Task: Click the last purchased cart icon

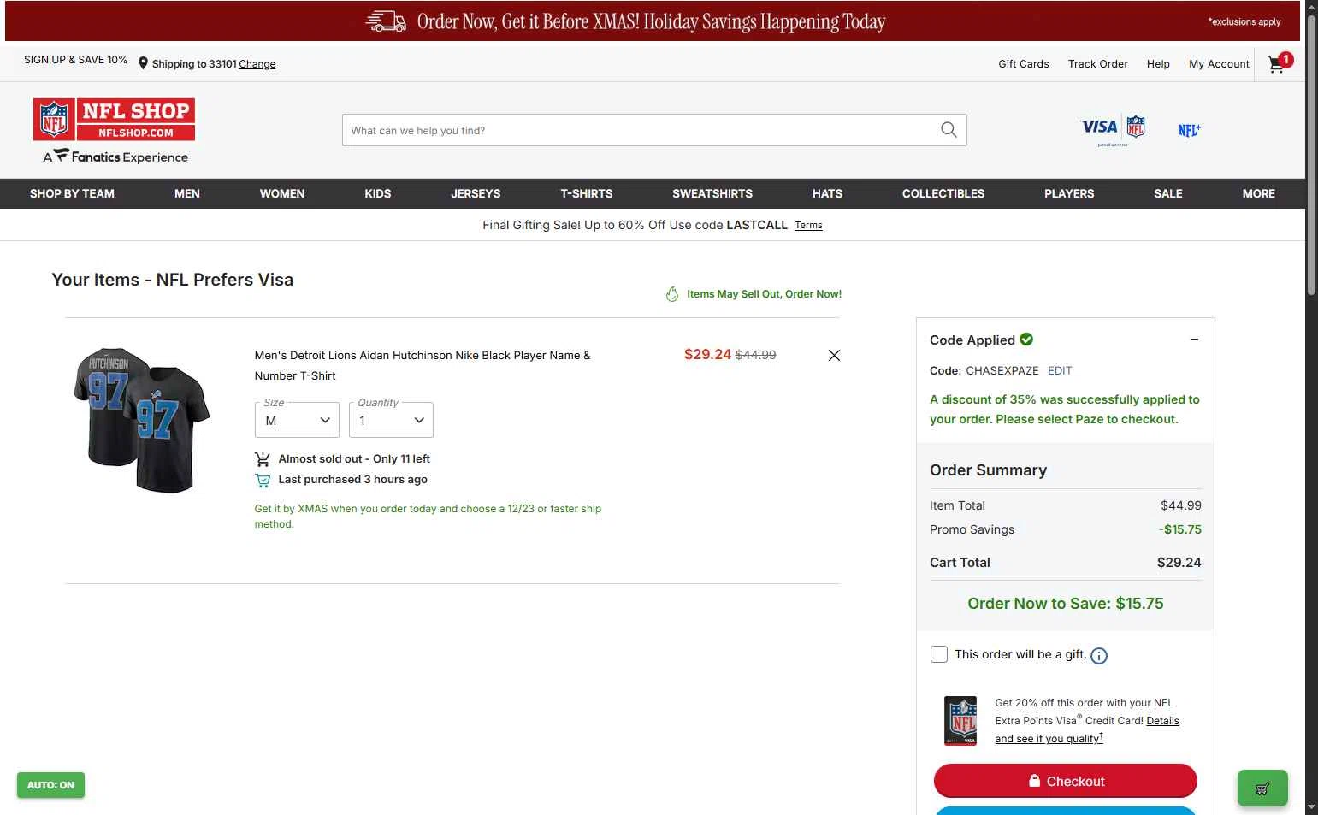Action: tap(263, 480)
